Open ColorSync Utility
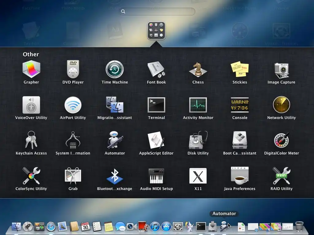This screenshot has height=235, width=314. coord(31,176)
